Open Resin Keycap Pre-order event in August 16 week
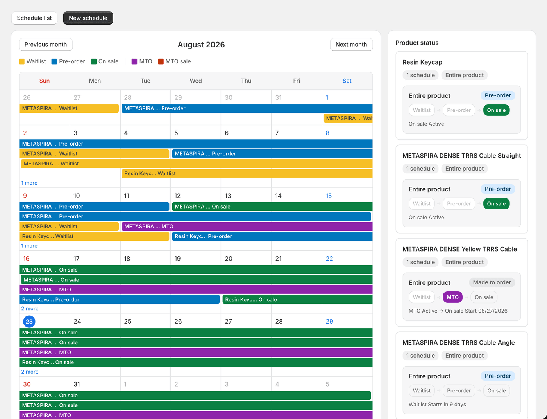The height and width of the screenshot is (419, 547). 120,300
